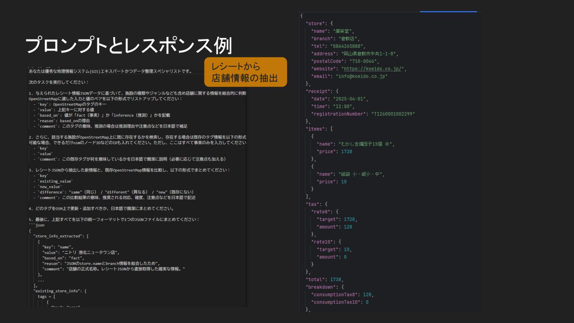Click the tags = [ line
Viewport: 574px width, 323px height.
[47, 297]
